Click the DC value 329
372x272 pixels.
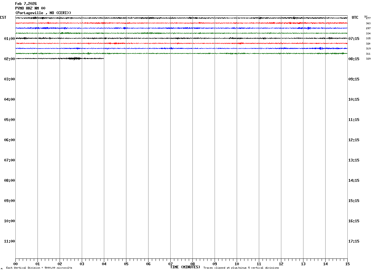pyautogui.click(x=368, y=59)
